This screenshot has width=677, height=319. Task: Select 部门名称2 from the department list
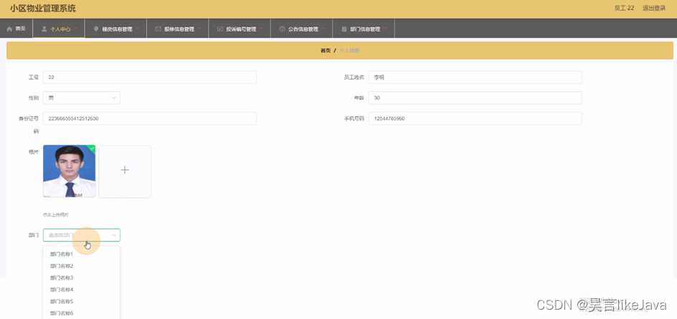coord(82,266)
